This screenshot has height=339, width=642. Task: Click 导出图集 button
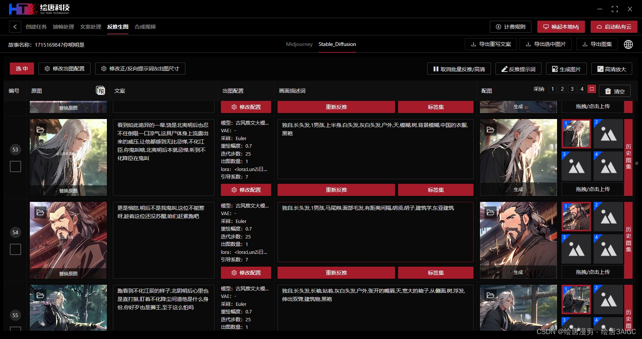(597, 44)
